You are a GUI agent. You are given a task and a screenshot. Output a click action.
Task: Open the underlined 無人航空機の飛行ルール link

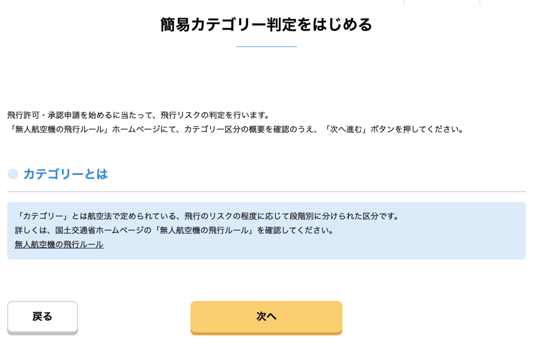[59, 244]
